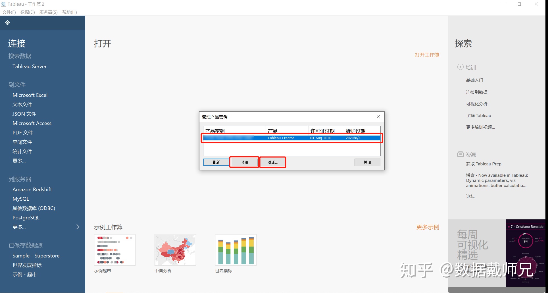Open the 连接到数据 training link
This screenshot has width=548, height=293.
(x=477, y=92)
